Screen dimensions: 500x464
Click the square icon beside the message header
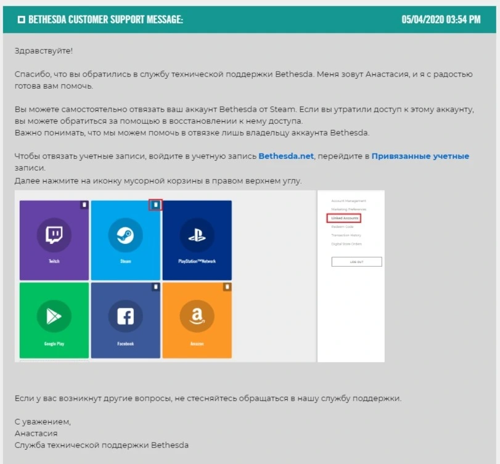coord(22,20)
